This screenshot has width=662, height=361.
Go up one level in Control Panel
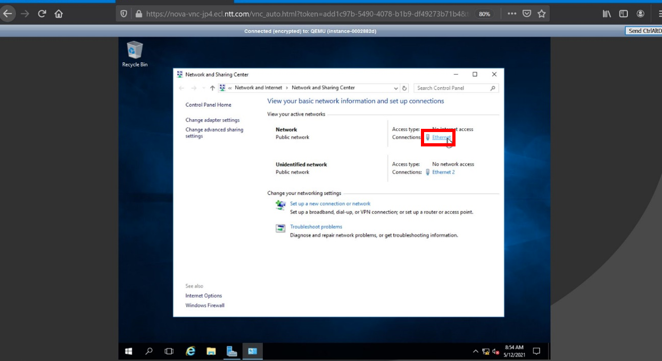point(212,88)
